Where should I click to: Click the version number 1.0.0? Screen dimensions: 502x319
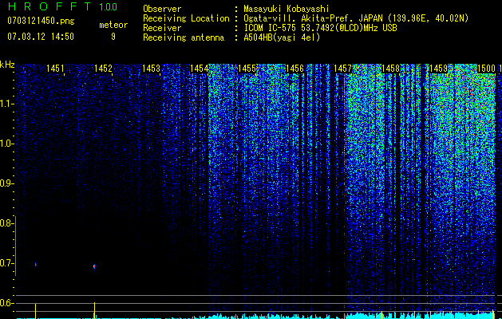[x=108, y=6]
